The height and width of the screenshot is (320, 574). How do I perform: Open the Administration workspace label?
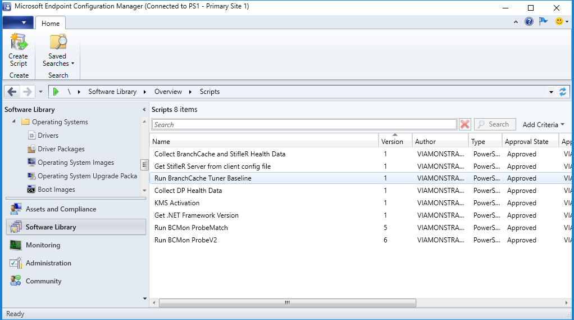tap(48, 263)
